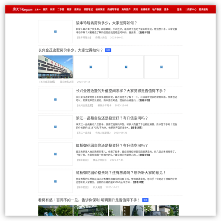
Task: Open the post 骏丰玲珑坊房价多少，大家觉得如何？
Action: tap(106, 23)
